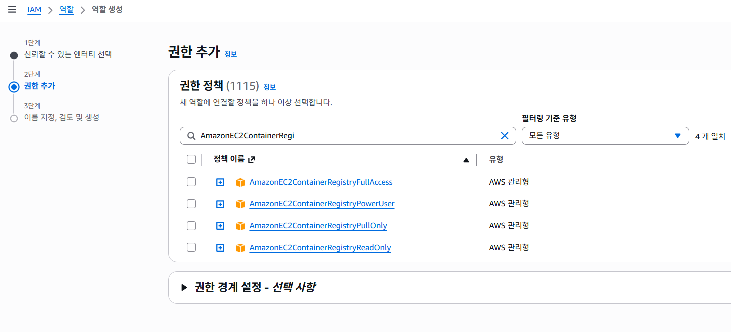Click AWS 관리형 type in ReadOnly row
The image size is (731, 332).
coord(509,247)
